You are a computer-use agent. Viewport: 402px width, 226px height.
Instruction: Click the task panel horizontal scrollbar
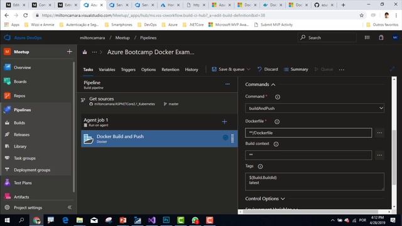pyautogui.click(x=310, y=212)
